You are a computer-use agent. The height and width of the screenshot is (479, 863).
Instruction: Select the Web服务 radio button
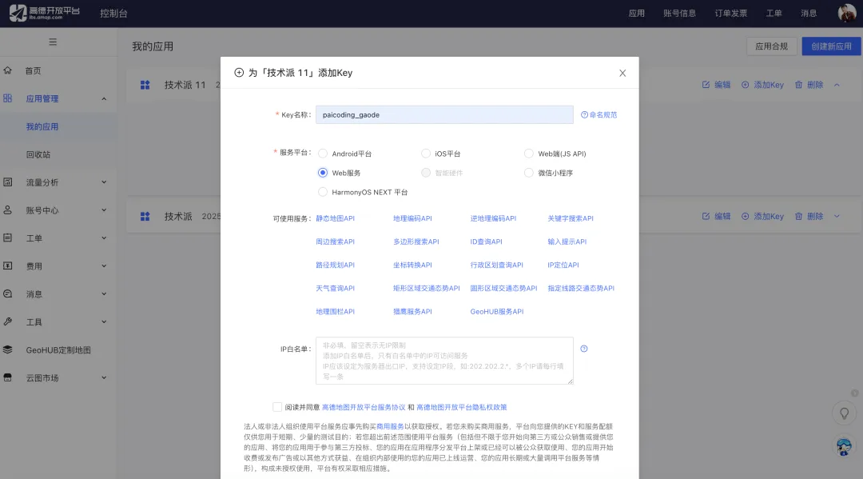(x=323, y=173)
